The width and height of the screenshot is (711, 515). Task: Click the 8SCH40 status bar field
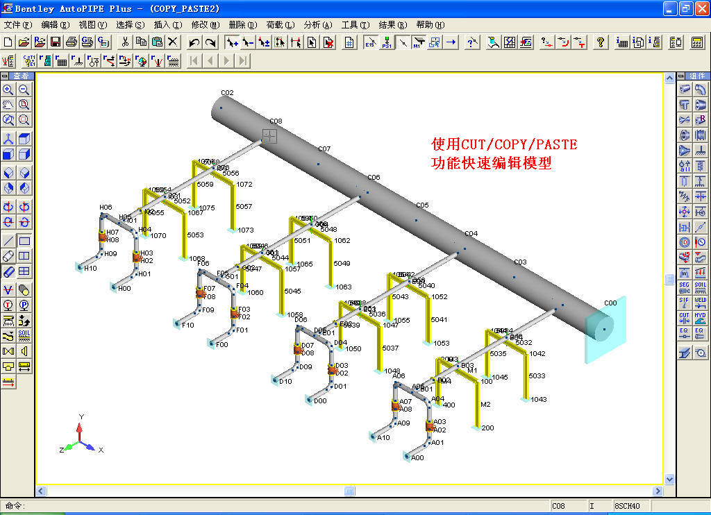click(x=631, y=506)
